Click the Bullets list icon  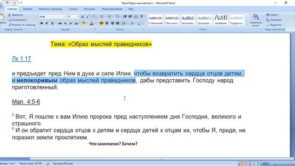point(101,17)
